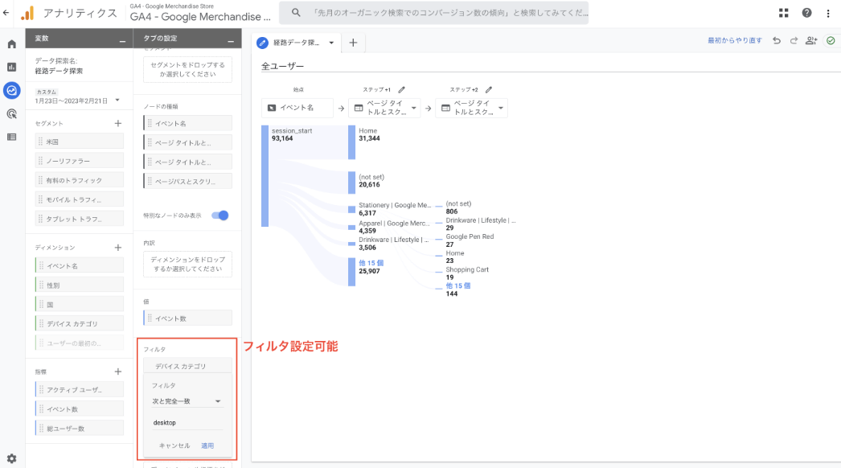
Task: Toggle 特別なノードのみ表示 switch
Action: tap(220, 216)
